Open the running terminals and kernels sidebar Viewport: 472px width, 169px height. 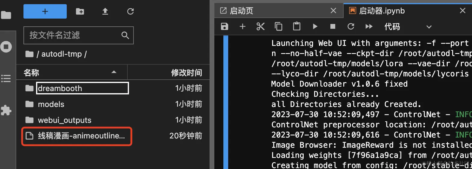(x=6, y=47)
